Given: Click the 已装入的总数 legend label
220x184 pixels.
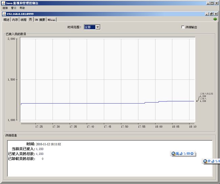Looking at the screenshot, I should click(206, 94).
